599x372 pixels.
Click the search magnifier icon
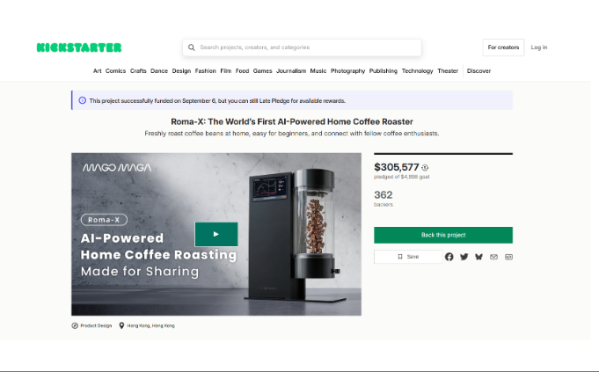192,47
